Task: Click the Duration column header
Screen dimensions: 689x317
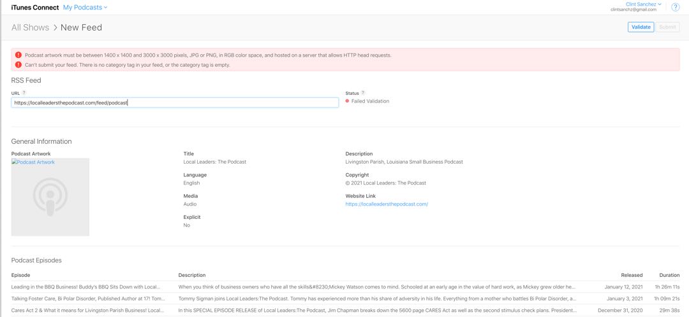Action: (669, 276)
